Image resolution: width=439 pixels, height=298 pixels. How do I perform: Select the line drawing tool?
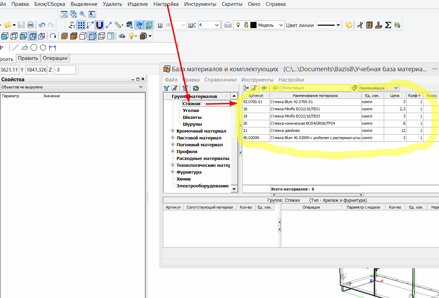(15, 47)
